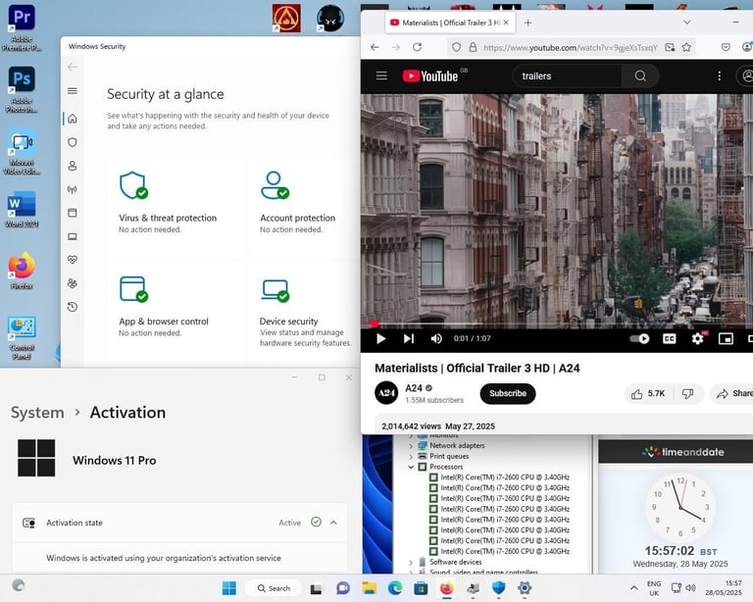The image size is (753, 602).
Task: Like the video with 5.7K likes
Action: pos(648,393)
